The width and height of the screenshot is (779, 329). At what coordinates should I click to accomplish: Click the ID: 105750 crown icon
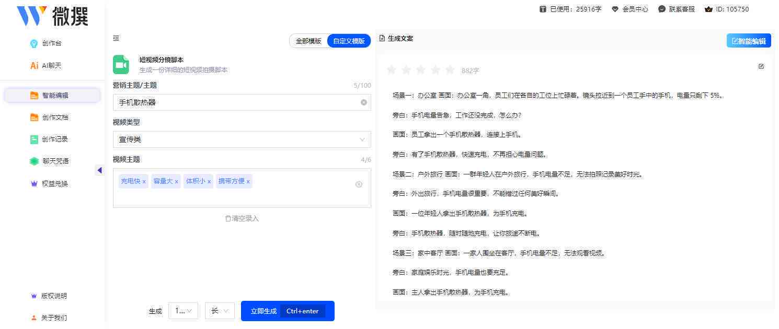click(709, 9)
